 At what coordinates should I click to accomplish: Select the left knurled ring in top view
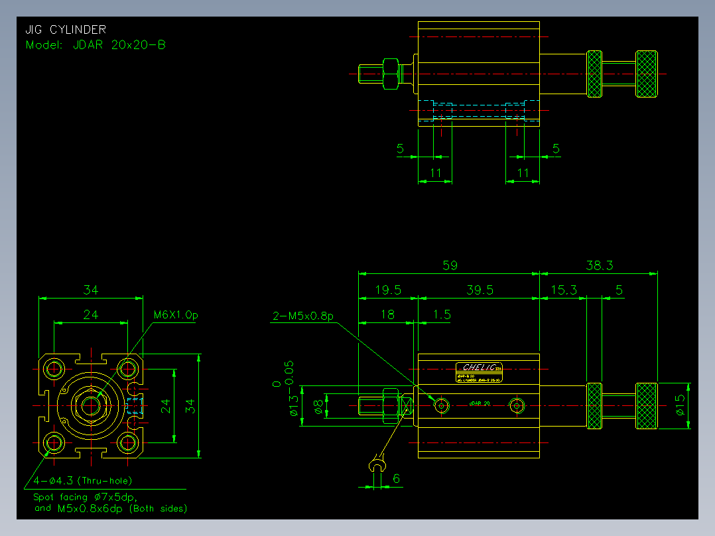coord(594,74)
